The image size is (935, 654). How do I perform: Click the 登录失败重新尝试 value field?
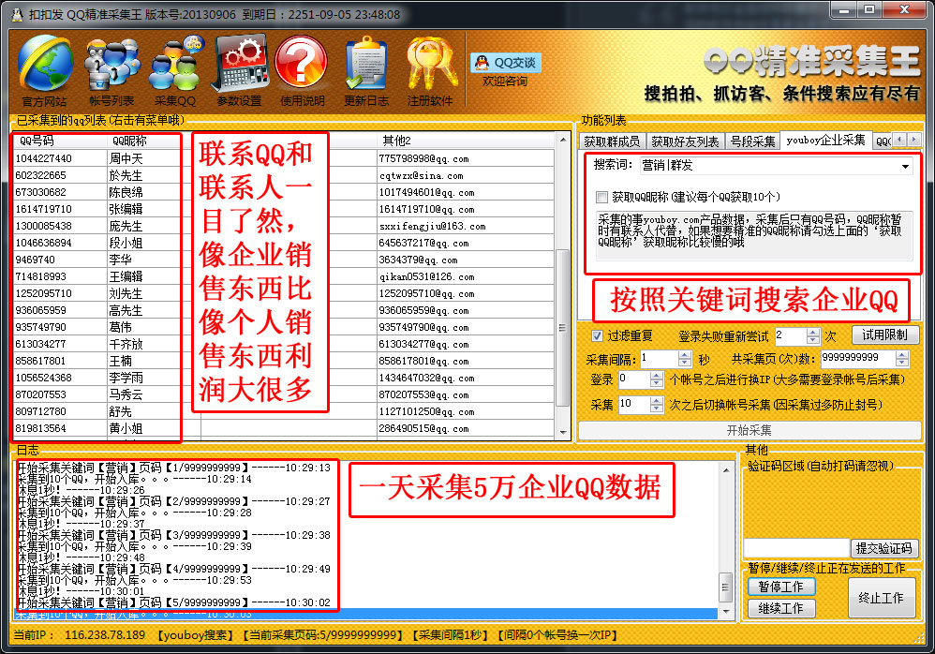click(x=790, y=336)
